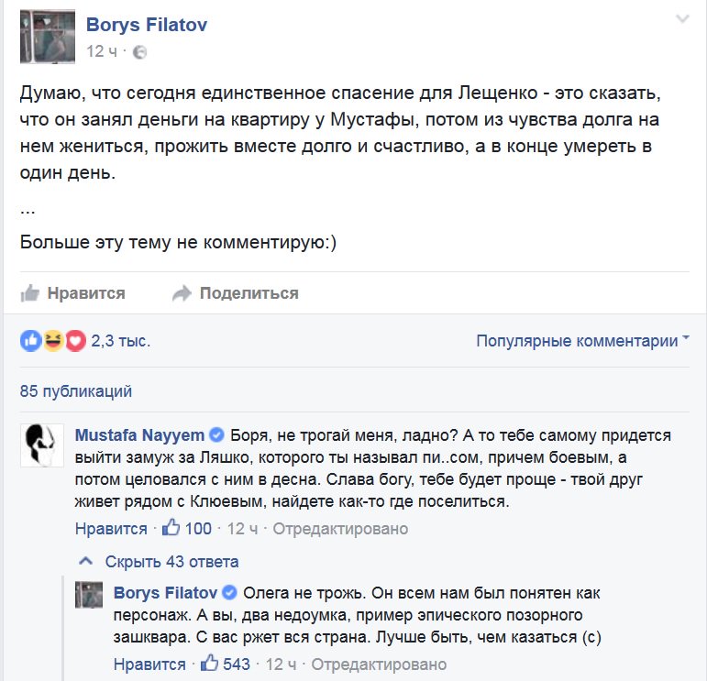Like Borys Filatov's reply via Нравится
This screenshot has width=707, height=681.
point(149,665)
